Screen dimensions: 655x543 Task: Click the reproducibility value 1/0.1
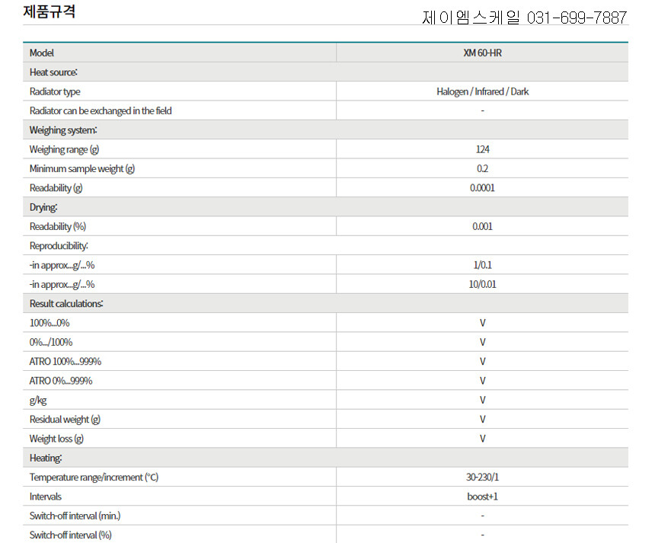[x=482, y=265]
